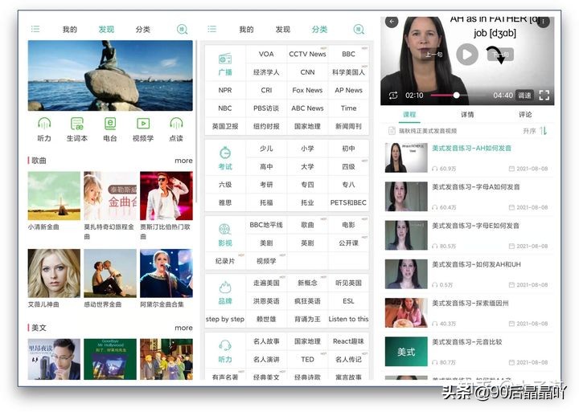Open the VOA broadcast category

tap(266, 54)
